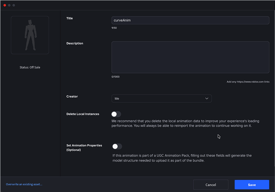Image resolution: width=275 pixels, height=192 pixels.
Task: Click the UGC Animation Pack help text
Action: click(x=182, y=158)
